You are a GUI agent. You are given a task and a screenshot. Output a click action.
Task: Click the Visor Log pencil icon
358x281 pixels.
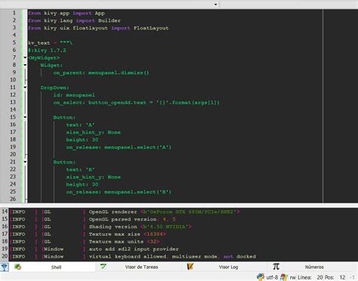click(x=190, y=266)
